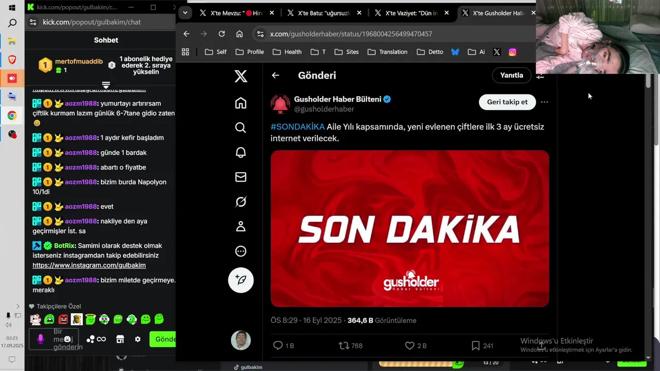Open the tab search dropdown arrow
660x371 pixels.
tap(185, 13)
